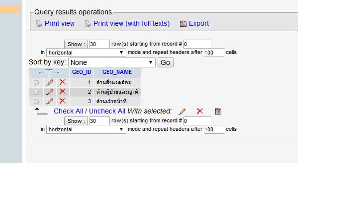Click the Uncheck All link

(107, 111)
